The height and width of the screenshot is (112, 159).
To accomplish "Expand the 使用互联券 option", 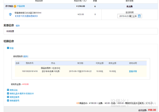I will coord(15,97).
